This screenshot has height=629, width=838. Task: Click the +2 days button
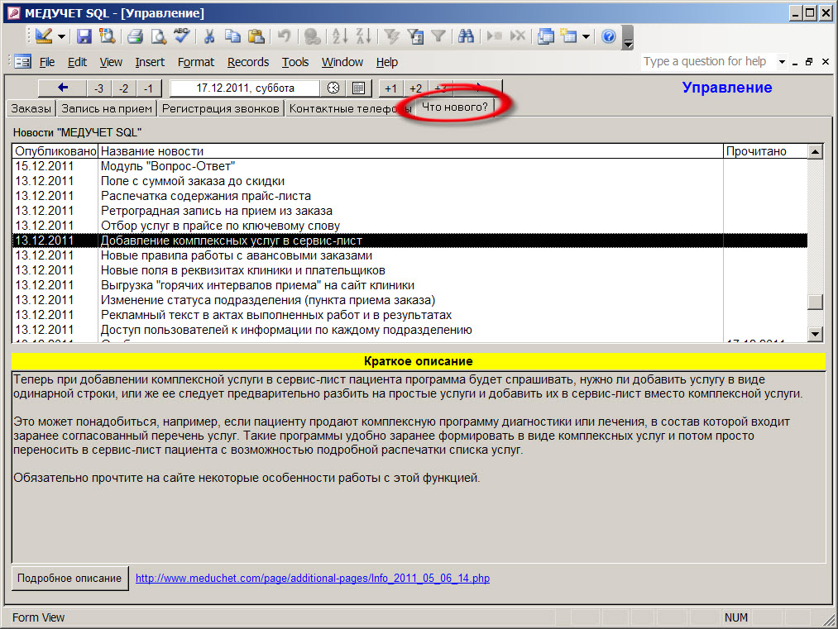coord(415,88)
